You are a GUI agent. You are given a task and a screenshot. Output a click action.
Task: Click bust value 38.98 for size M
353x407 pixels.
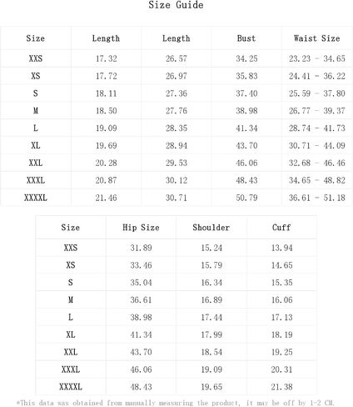coord(246,111)
